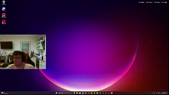Expand the hidden system tray icons

[152, 93]
